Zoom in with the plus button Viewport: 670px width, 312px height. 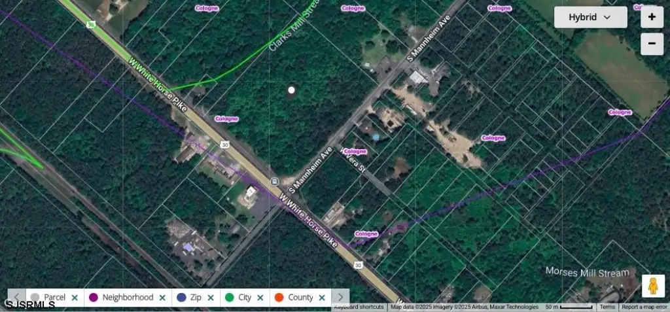pos(652,16)
